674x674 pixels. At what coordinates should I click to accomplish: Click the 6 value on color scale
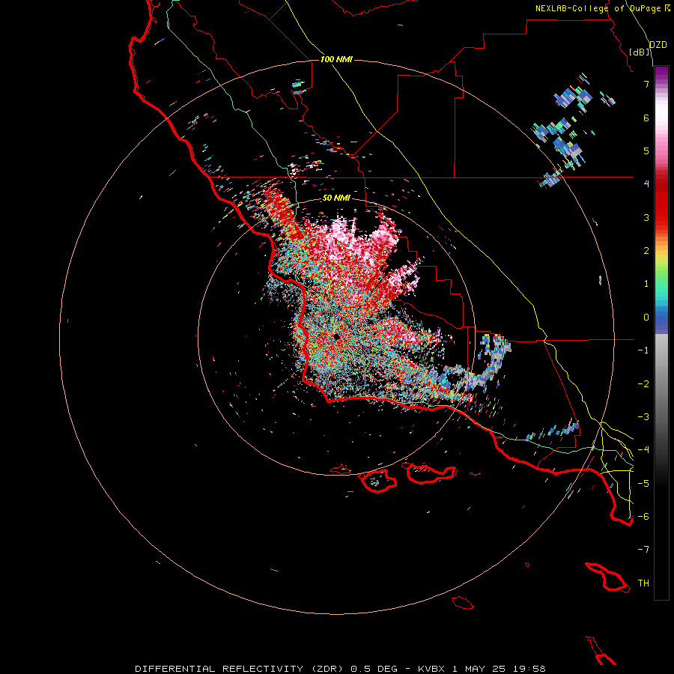(x=646, y=118)
